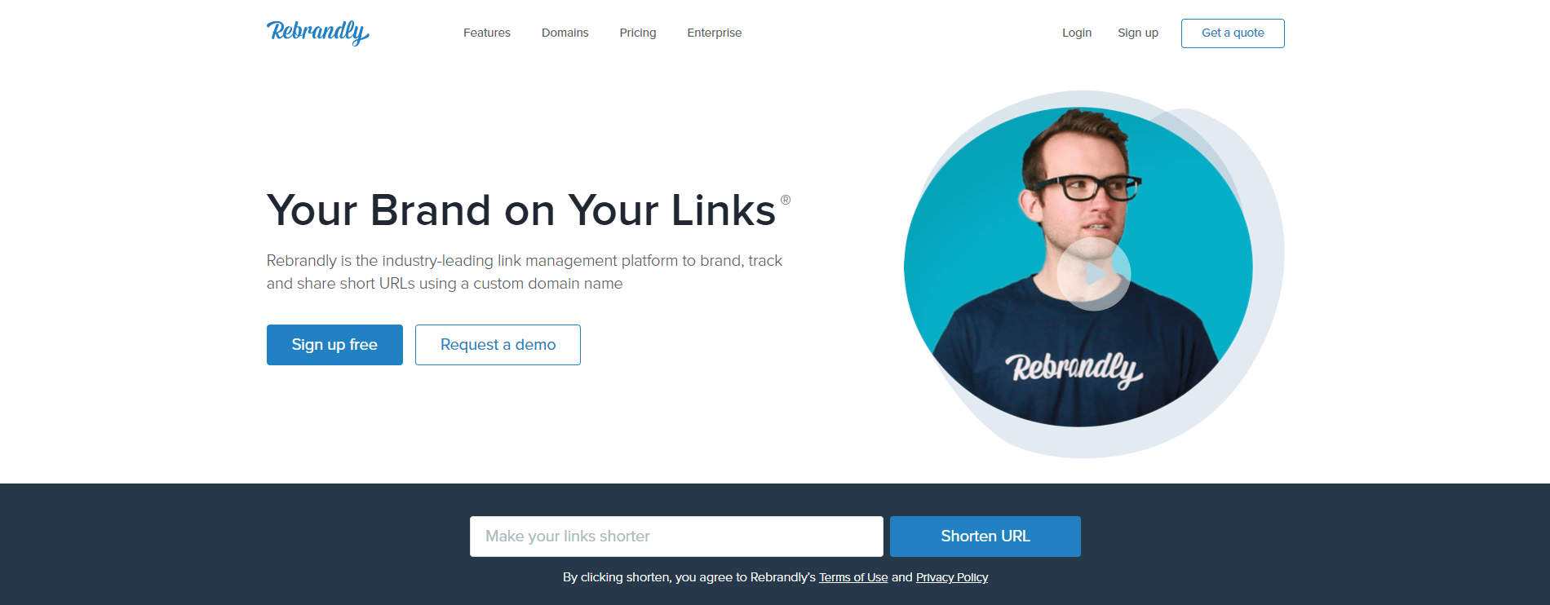Open the Terms of Use link

point(853,577)
